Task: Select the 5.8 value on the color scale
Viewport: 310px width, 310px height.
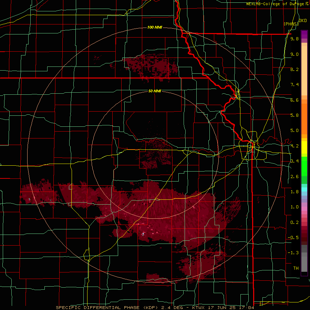Action: click(x=294, y=115)
